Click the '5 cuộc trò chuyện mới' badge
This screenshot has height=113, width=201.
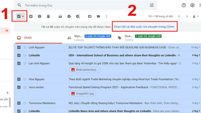click(98, 36)
